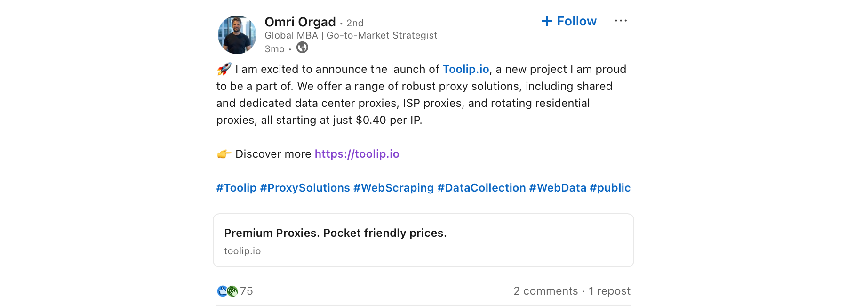This screenshot has width=847, height=306.
Task: Show the 2 comments
Action: pos(546,291)
